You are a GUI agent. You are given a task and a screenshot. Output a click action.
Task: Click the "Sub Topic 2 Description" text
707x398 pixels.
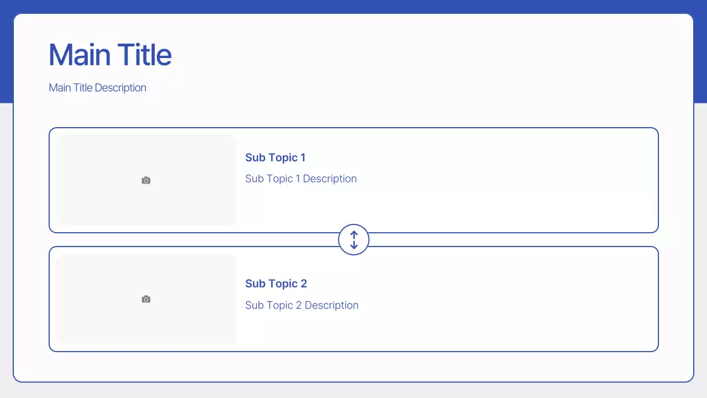pos(302,305)
